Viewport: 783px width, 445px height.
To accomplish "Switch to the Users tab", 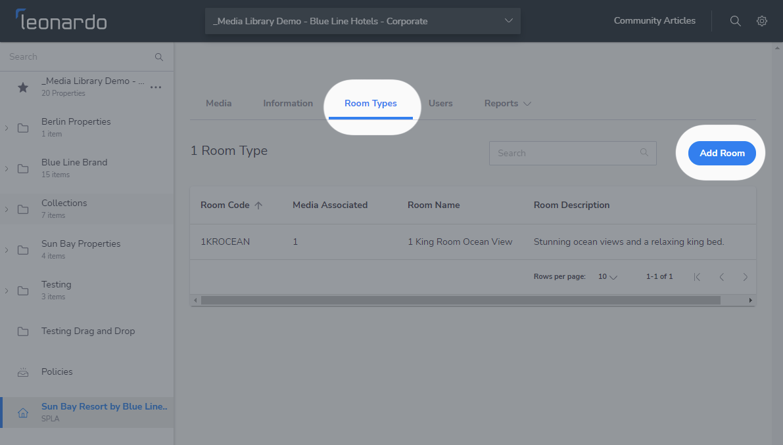I will [440, 103].
